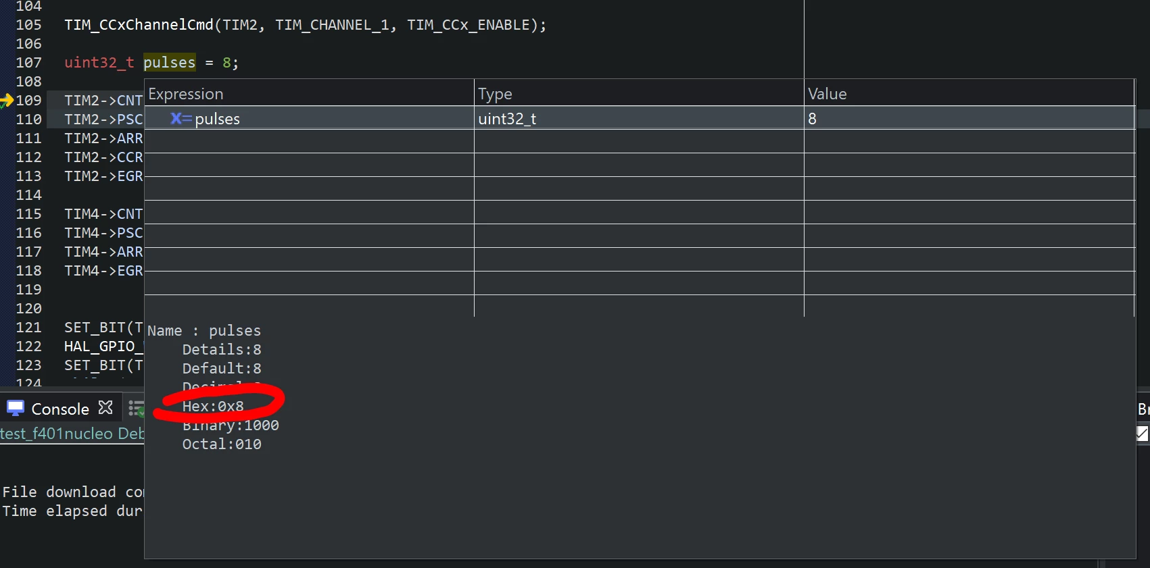
Task: Click TIM_CCxChannelCmd call on line 105
Action: 139,25
